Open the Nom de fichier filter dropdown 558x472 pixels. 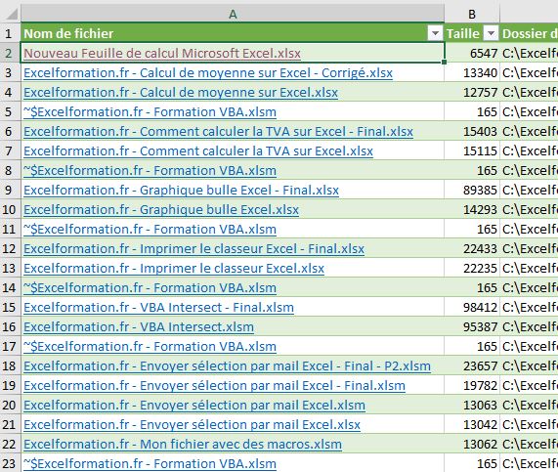[435, 33]
